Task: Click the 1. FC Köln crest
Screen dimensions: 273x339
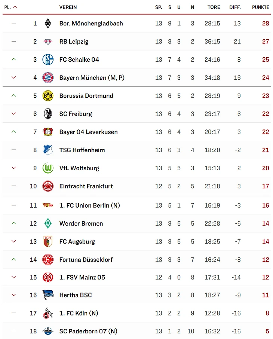Action: (x=47, y=313)
